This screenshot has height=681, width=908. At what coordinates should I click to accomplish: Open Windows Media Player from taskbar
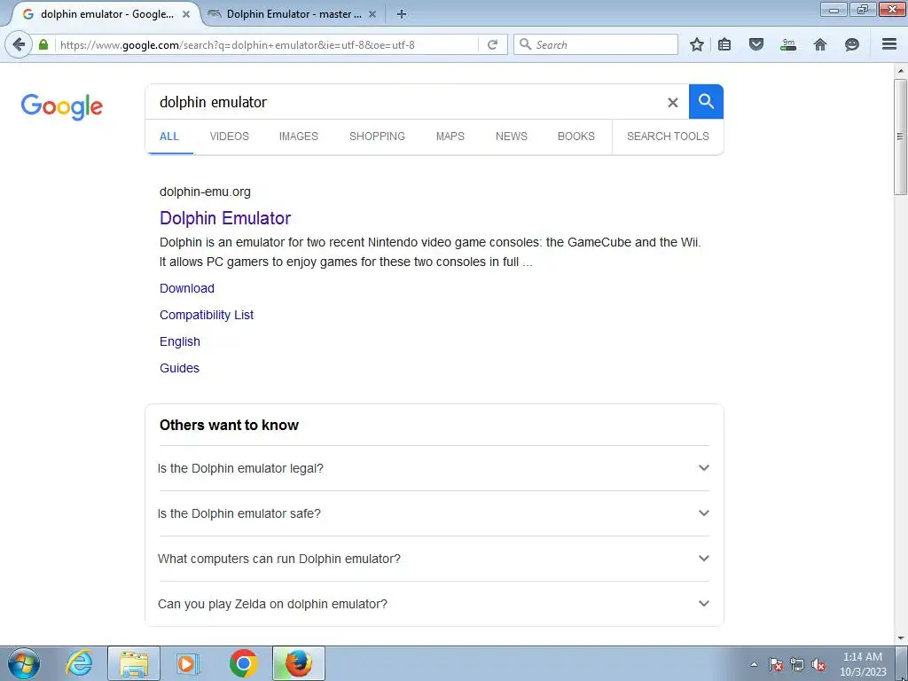(187, 663)
